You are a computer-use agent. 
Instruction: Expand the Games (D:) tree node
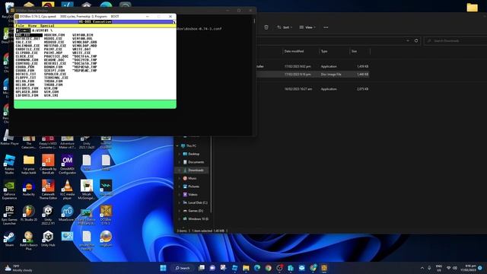[x=180, y=211]
